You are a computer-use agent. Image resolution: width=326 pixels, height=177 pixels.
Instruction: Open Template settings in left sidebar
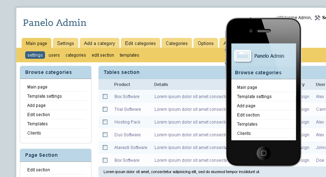click(45, 96)
